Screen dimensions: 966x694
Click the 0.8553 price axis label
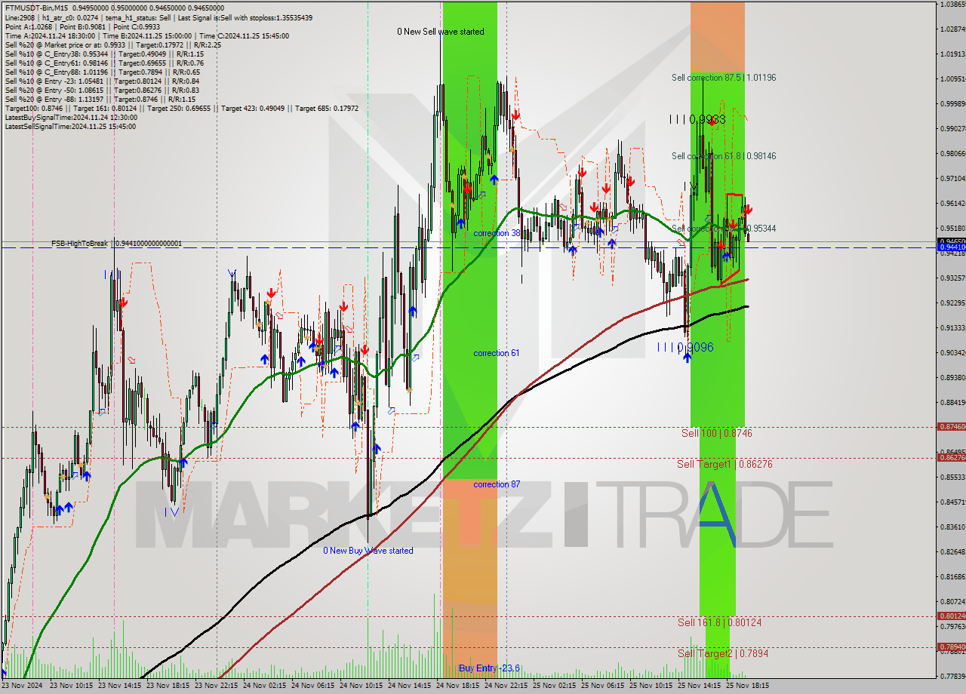[x=953, y=478]
